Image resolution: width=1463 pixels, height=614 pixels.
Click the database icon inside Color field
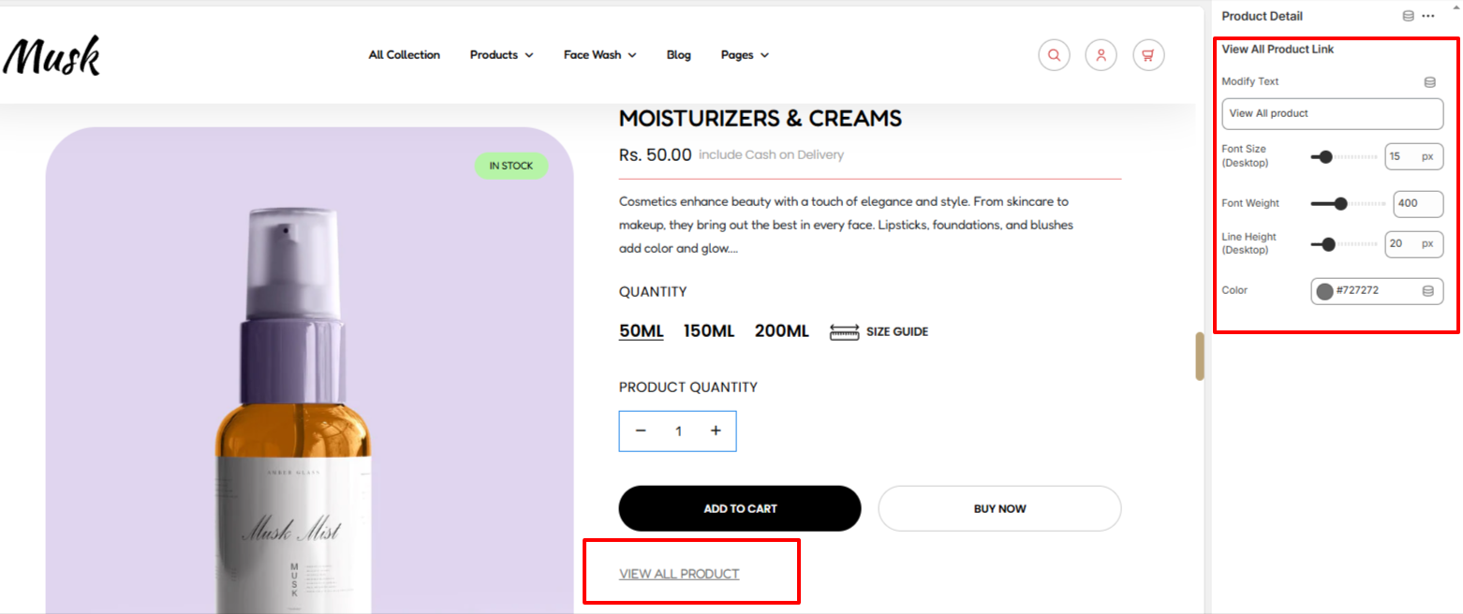tap(1427, 291)
